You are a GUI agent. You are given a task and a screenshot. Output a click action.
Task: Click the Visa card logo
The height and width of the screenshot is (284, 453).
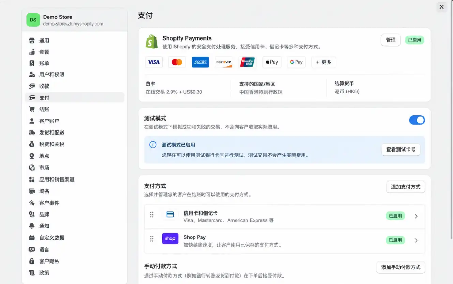tap(154, 62)
